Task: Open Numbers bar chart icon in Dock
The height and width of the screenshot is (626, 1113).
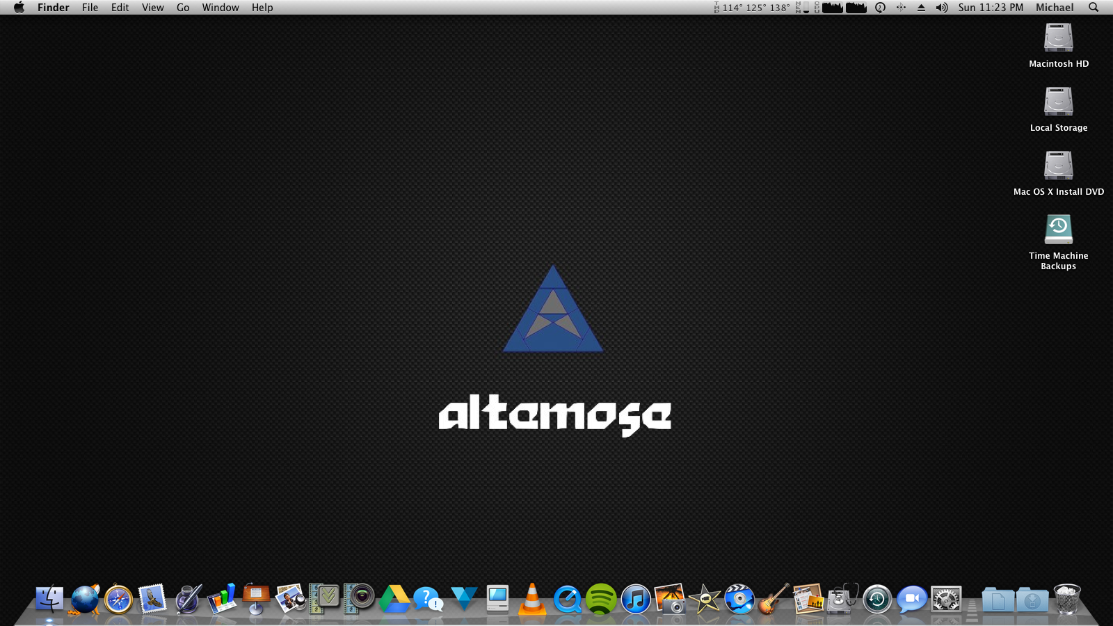Action: pos(222,599)
